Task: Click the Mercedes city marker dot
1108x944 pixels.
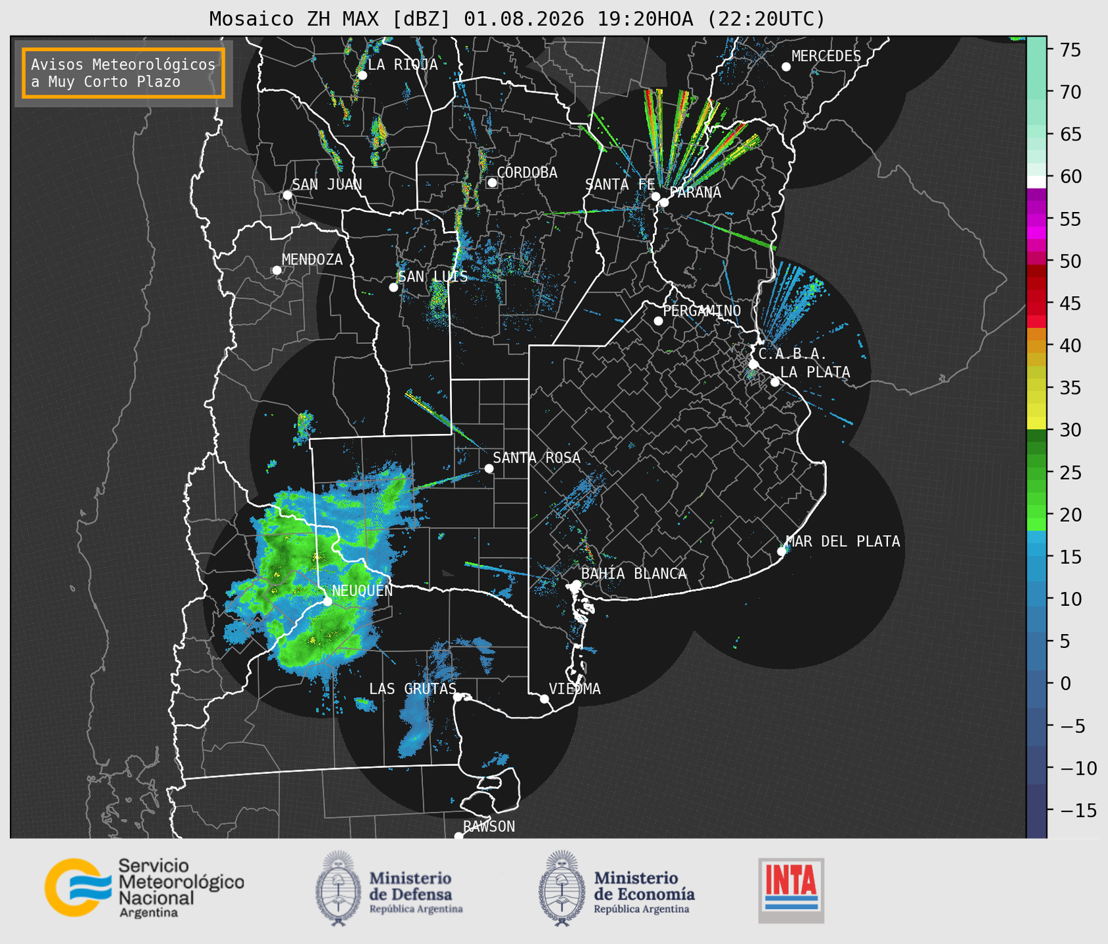Action: point(786,67)
